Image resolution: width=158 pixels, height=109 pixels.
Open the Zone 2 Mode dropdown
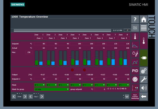point(52,85)
